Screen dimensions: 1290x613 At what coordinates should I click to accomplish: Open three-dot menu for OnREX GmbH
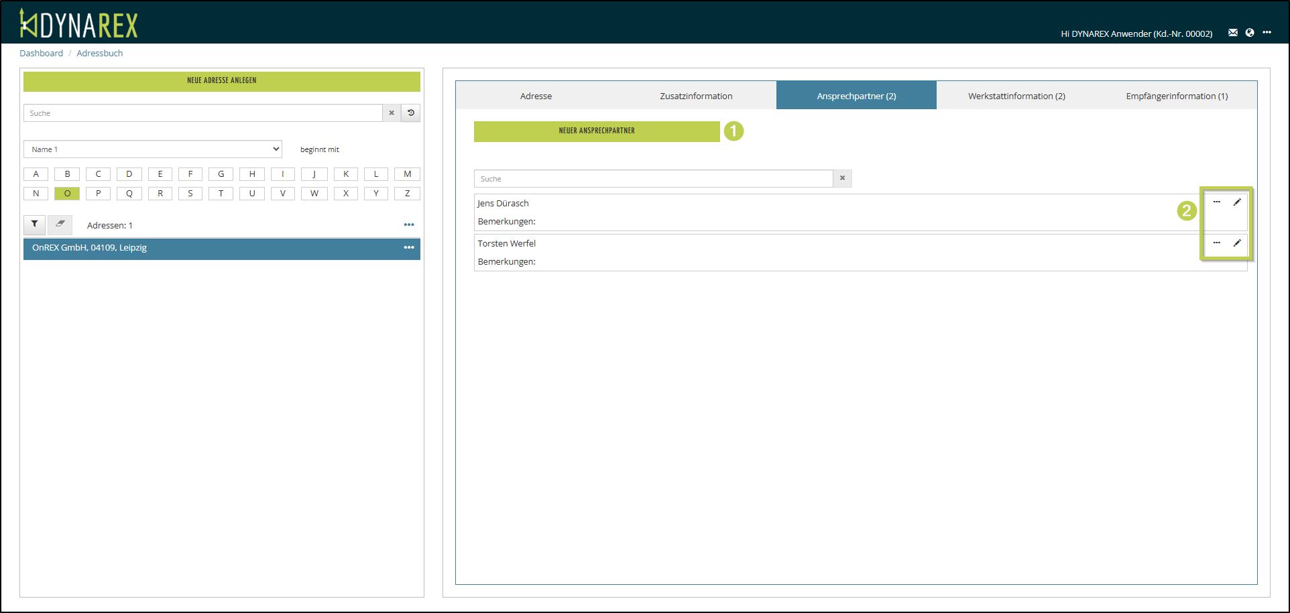pos(409,248)
